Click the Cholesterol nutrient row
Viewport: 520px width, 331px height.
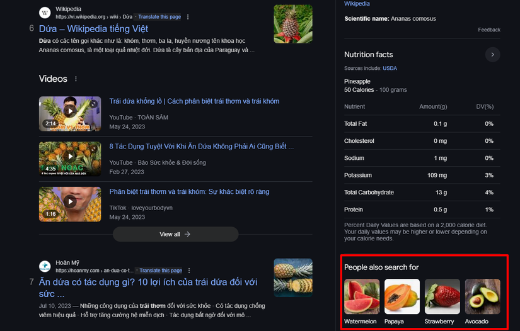point(422,141)
